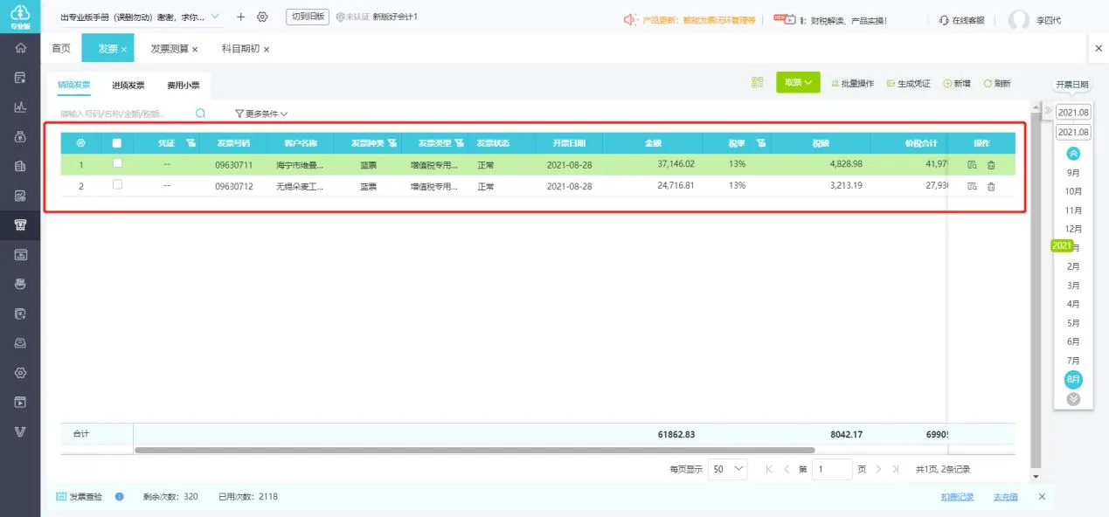The height and width of the screenshot is (517, 1109).
Task: Expand 更多条件 filter options
Action: click(261, 114)
